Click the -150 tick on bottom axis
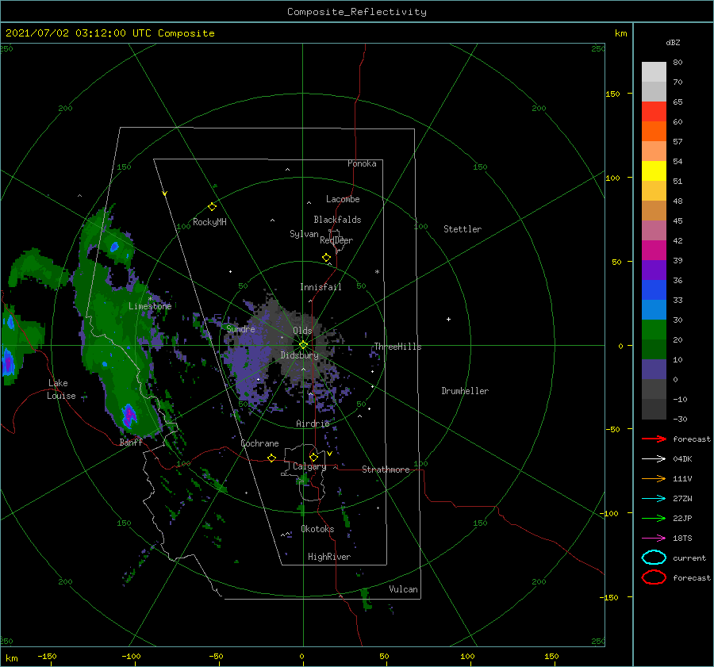The height and width of the screenshot is (667, 714). tap(47, 656)
